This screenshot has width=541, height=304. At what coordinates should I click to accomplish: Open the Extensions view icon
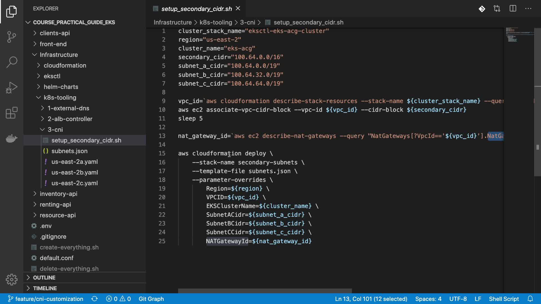(12, 113)
